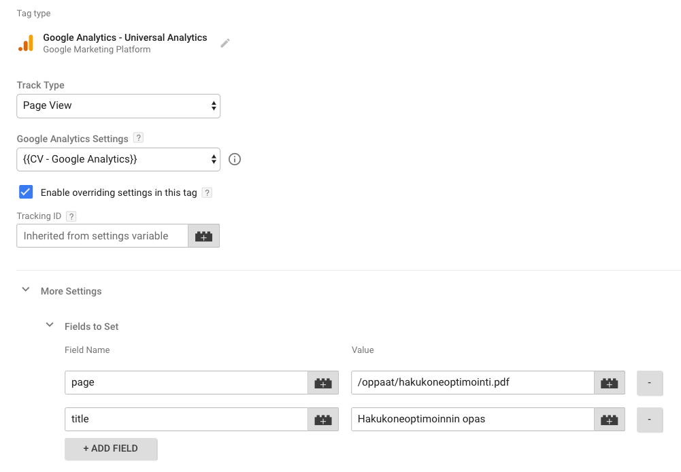Viewport: 681px width, 472px height.
Task: Insert a variable for the page field name
Action: click(323, 382)
